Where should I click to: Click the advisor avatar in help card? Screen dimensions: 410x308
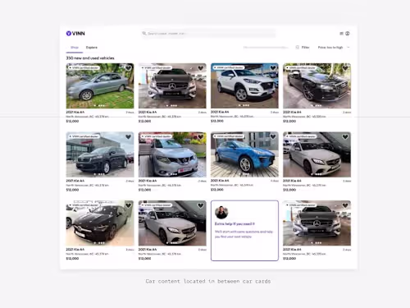click(221, 212)
